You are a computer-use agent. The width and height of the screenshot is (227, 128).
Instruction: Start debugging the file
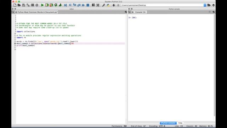tap(65, 5)
